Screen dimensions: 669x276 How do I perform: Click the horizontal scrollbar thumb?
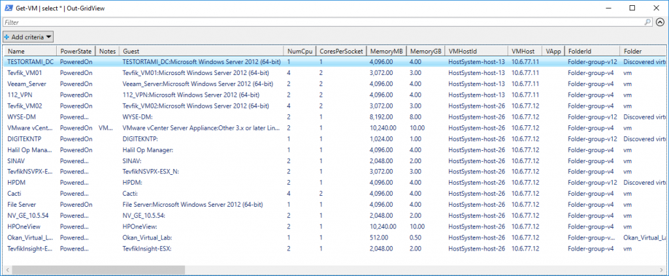(99, 269)
